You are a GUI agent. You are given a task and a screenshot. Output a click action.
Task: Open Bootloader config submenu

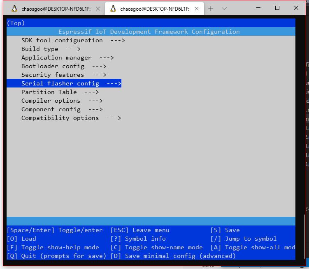tap(64, 66)
